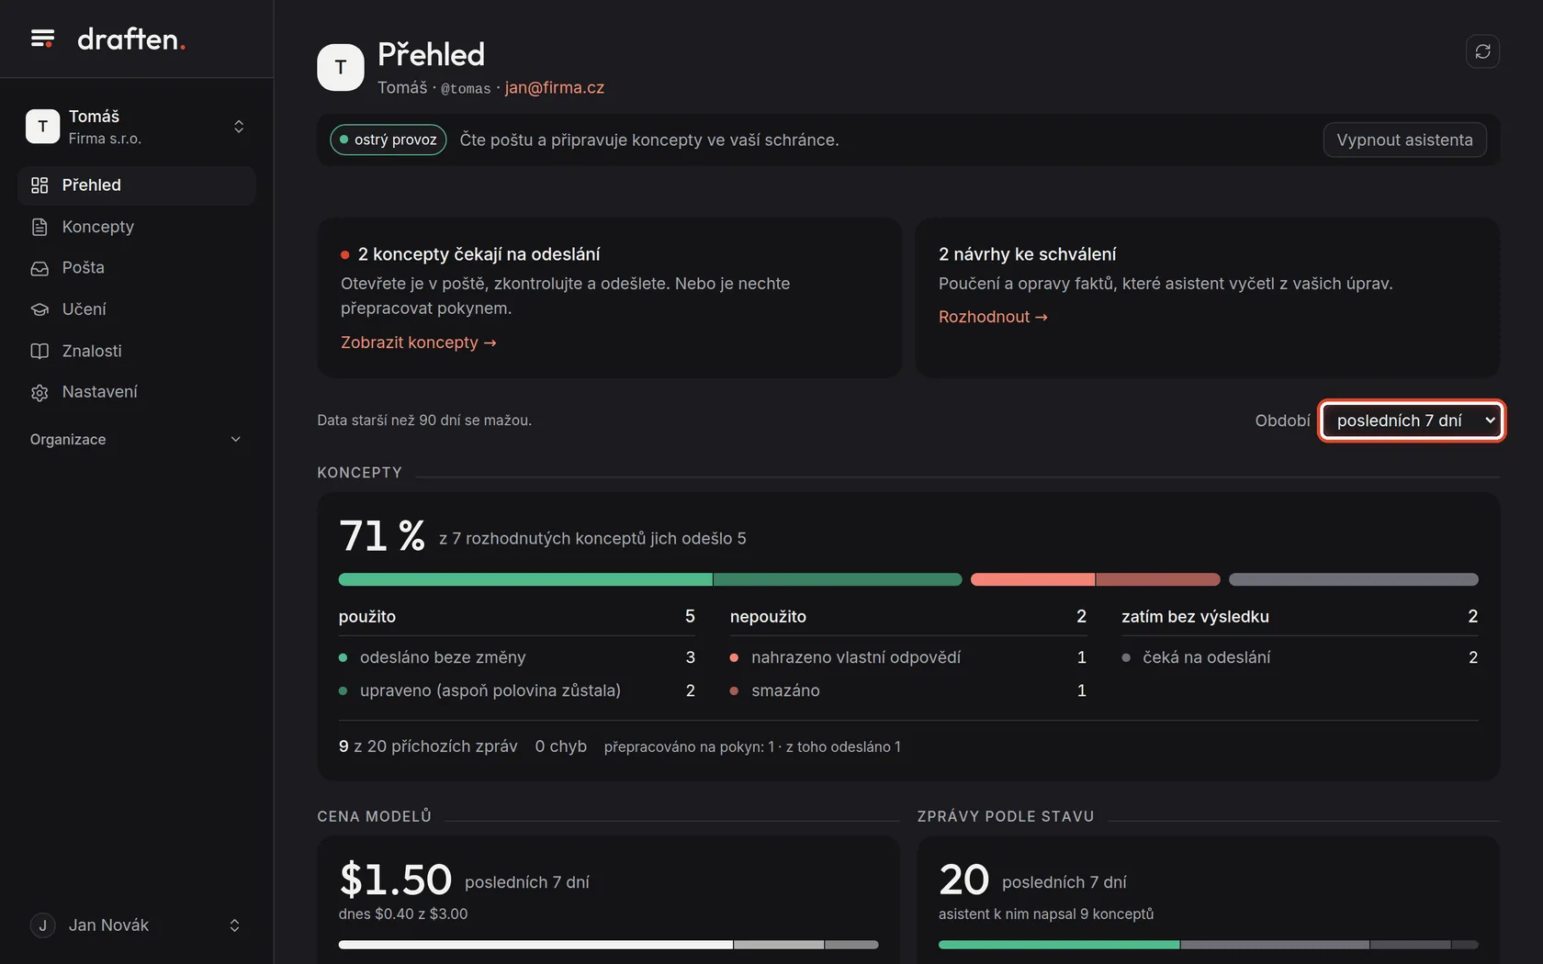Screen dimensions: 1543x964
Task: Click the gray zatím bez výsledku bar segment
Action: click(1354, 579)
